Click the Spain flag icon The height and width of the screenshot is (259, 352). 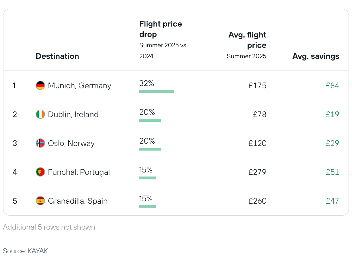point(40,201)
